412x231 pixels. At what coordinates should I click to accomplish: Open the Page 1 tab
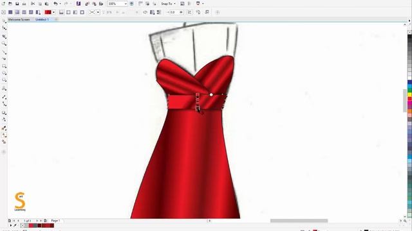55,221
